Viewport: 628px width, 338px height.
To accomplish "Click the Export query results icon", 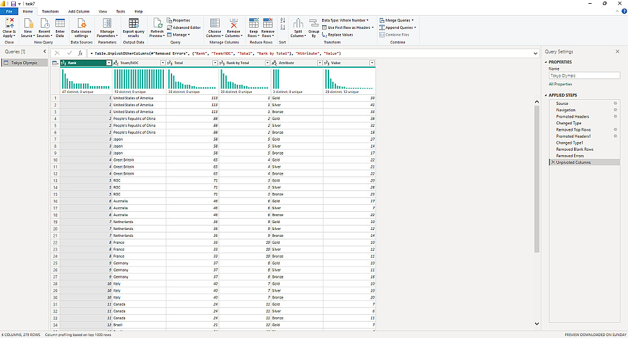I will click(133, 24).
